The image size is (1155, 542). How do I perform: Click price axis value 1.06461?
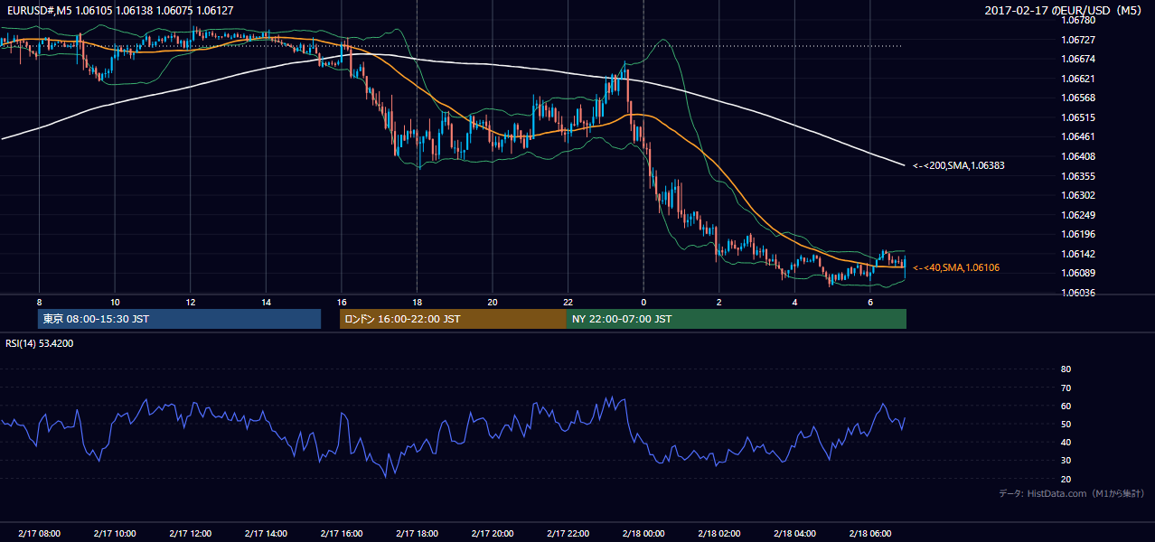pyautogui.click(x=1077, y=136)
